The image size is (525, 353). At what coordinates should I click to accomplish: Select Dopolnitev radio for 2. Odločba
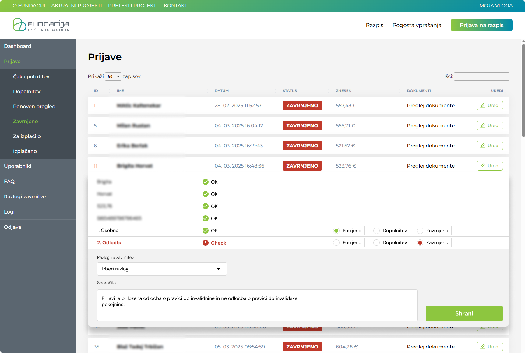click(x=377, y=243)
